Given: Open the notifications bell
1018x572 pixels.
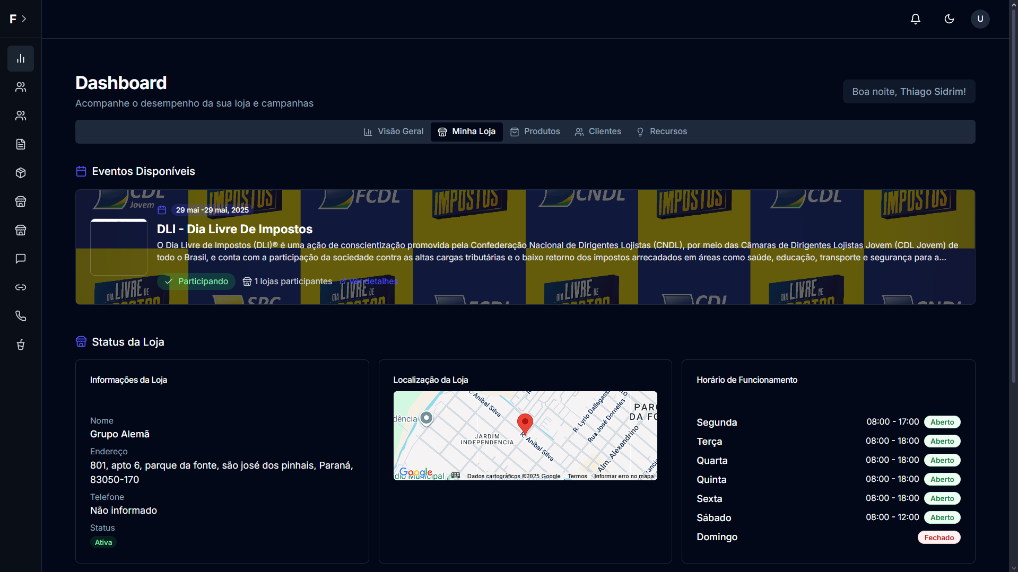Looking at the screenshot, I should (x=915, y=19).
